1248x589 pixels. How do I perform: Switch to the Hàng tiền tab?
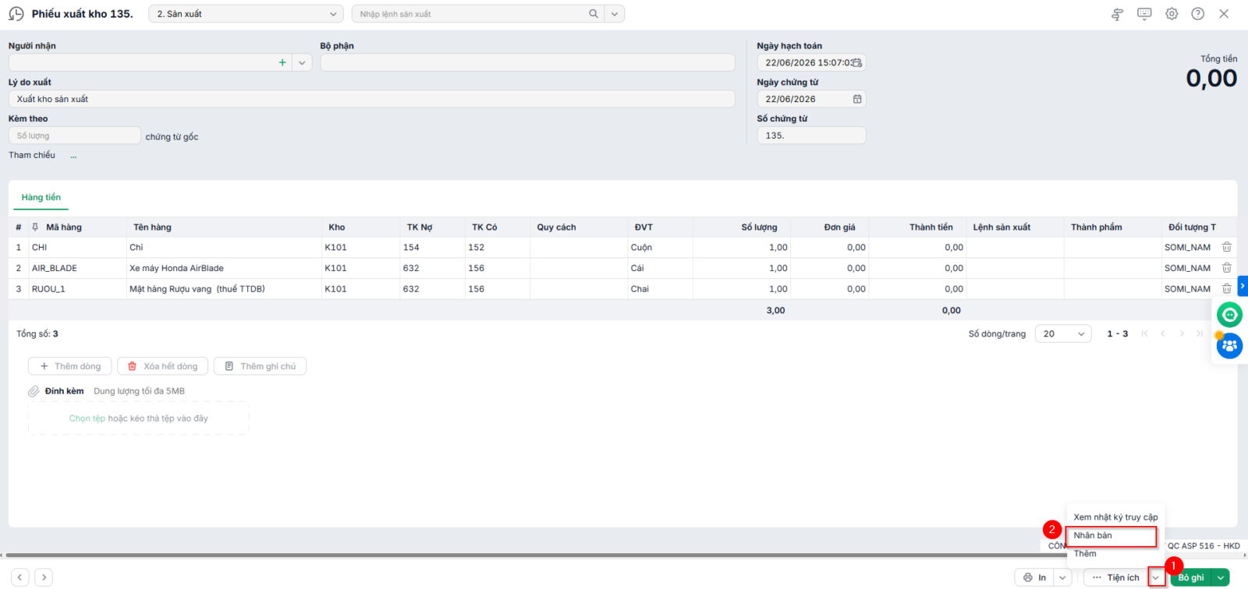pos(41,198)
